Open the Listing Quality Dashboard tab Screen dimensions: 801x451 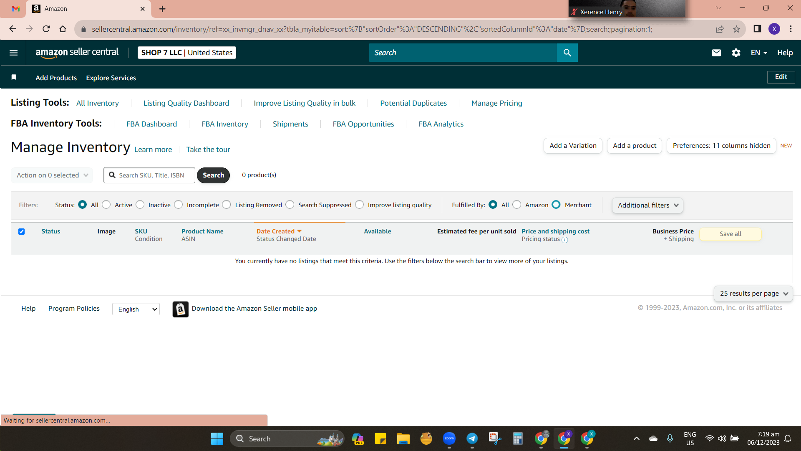(x=186, y=103)
